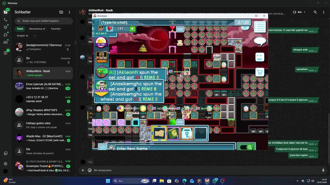Screen dimensions: 330x185
Task: Open the Emre Çakmak (ALIM-SATIM) chat
Action: click(x=43, y=86)
